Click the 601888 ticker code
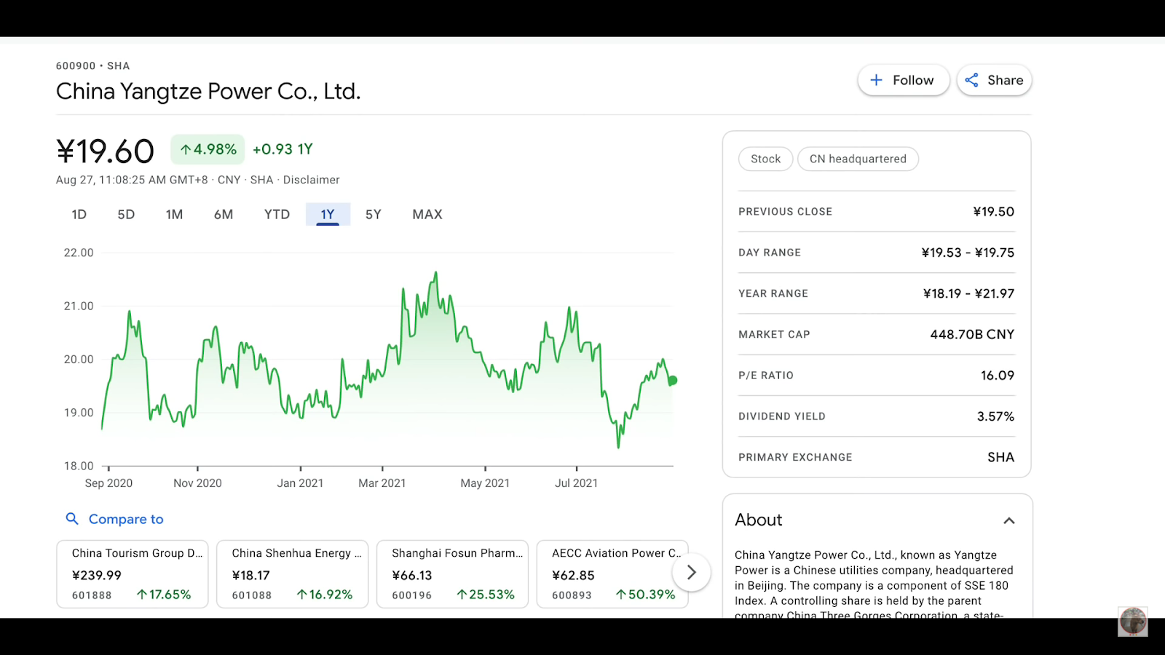 click(x=92, y=595)
